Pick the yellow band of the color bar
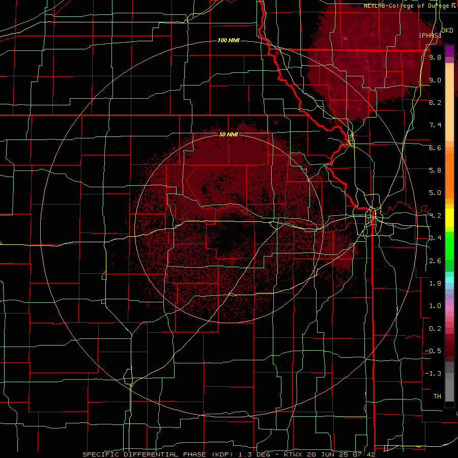 tap(449, 218)
